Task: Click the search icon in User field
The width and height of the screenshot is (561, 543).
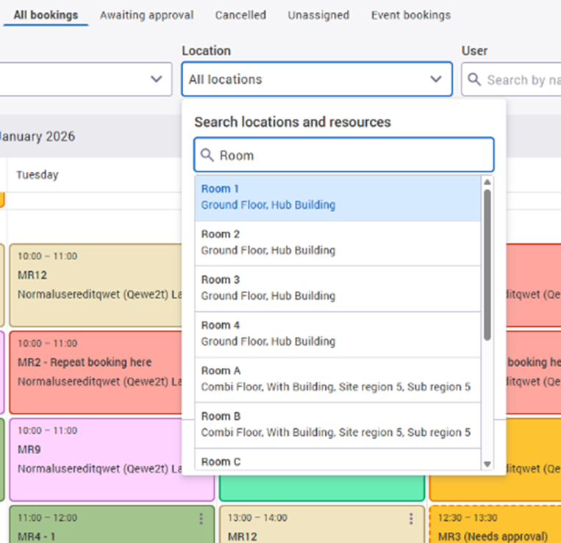Action: 475,79
